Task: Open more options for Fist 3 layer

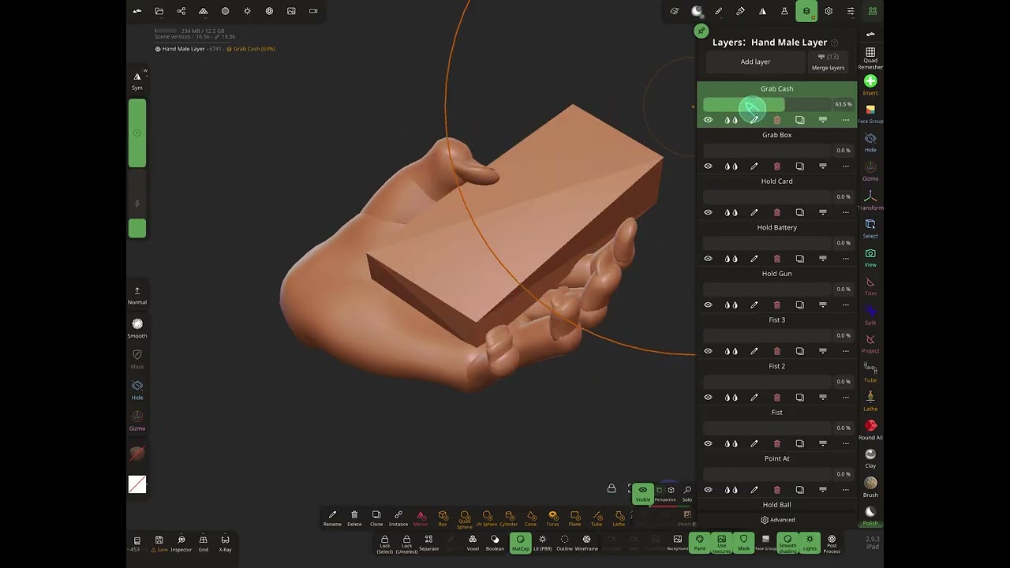Action: [x=846, y=351]
